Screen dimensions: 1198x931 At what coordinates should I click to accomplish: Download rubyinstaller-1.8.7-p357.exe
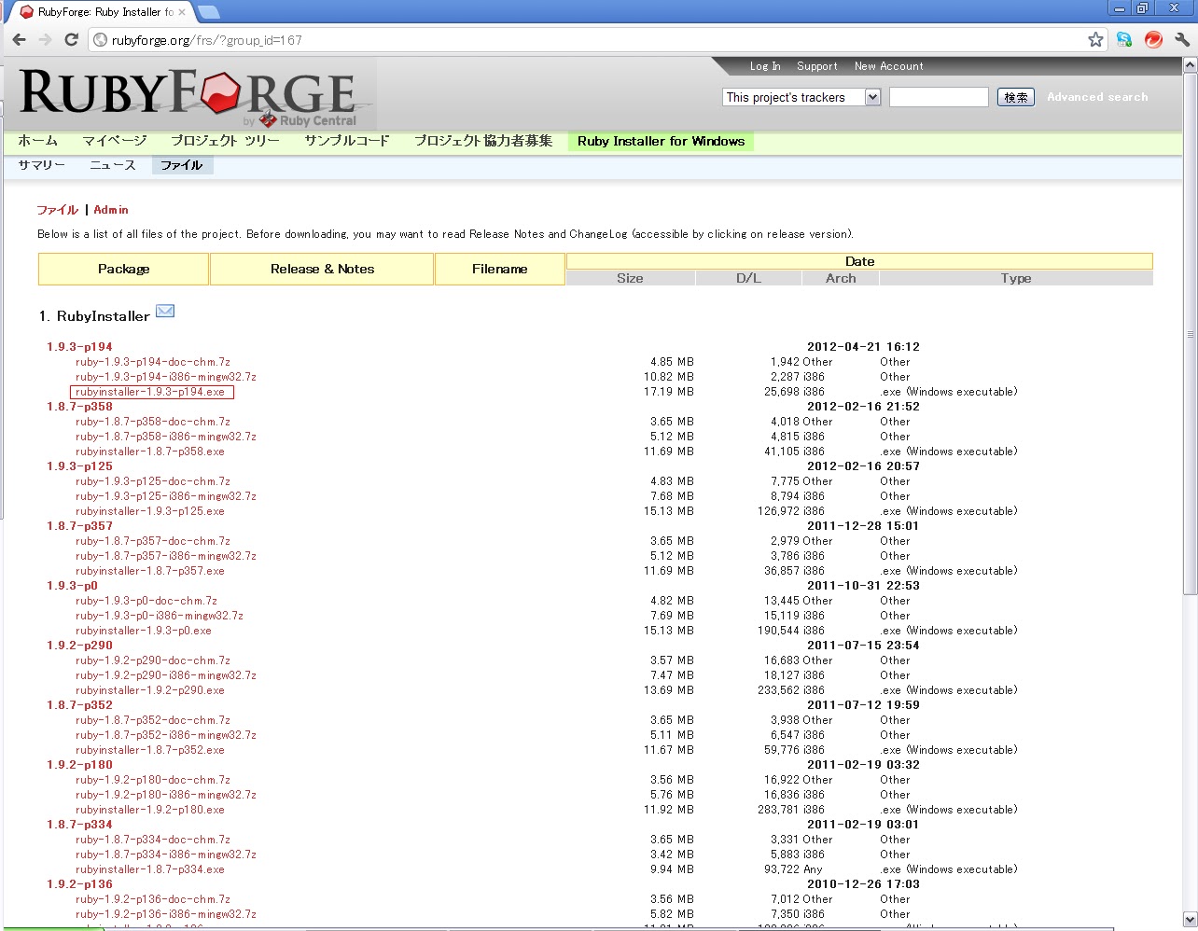(150, 571)
